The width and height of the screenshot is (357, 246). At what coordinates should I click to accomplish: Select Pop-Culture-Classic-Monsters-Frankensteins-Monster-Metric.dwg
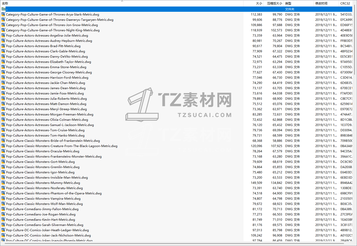54,157
